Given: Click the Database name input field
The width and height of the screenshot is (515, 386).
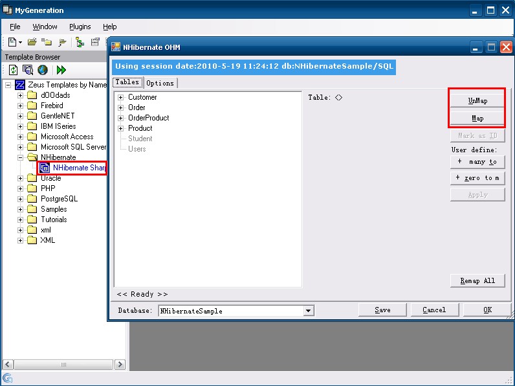Looking at the screenshot, I should (x=230, y=311).
